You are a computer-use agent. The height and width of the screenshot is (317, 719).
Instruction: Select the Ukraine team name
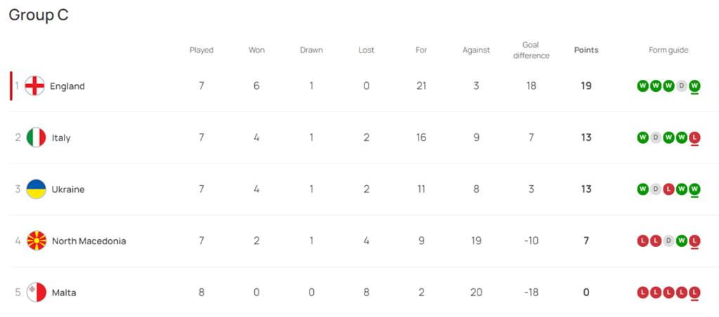click(68, 189)
